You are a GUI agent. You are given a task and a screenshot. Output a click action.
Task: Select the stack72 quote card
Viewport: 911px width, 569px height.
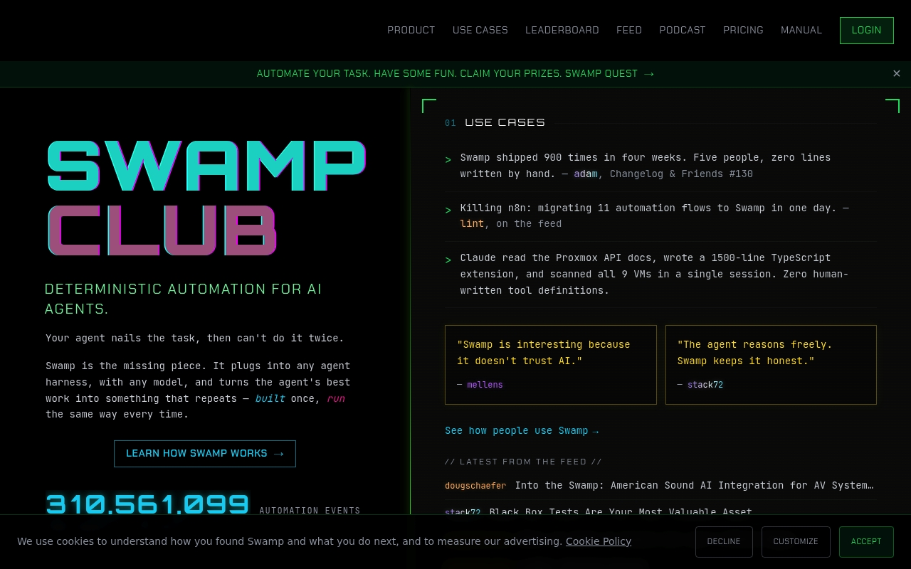click(771, 365)
